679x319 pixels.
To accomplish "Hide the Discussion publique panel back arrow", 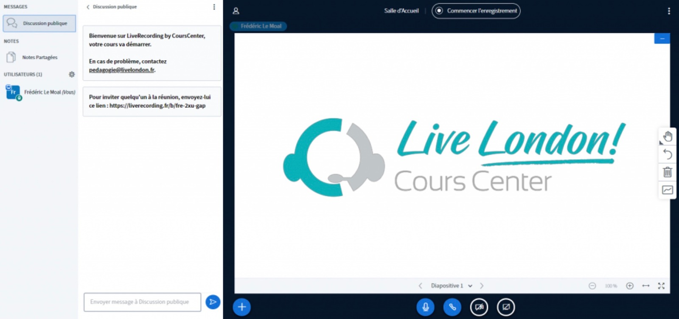I will 88,7.
